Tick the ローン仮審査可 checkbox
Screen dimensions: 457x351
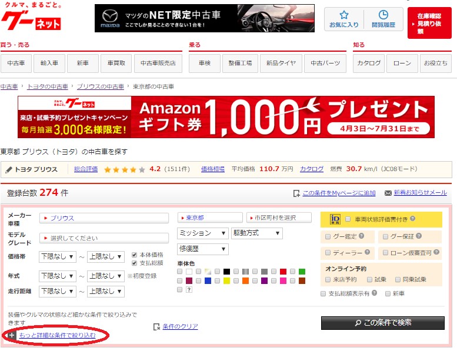pyautogui.click(x=385, y=253)
